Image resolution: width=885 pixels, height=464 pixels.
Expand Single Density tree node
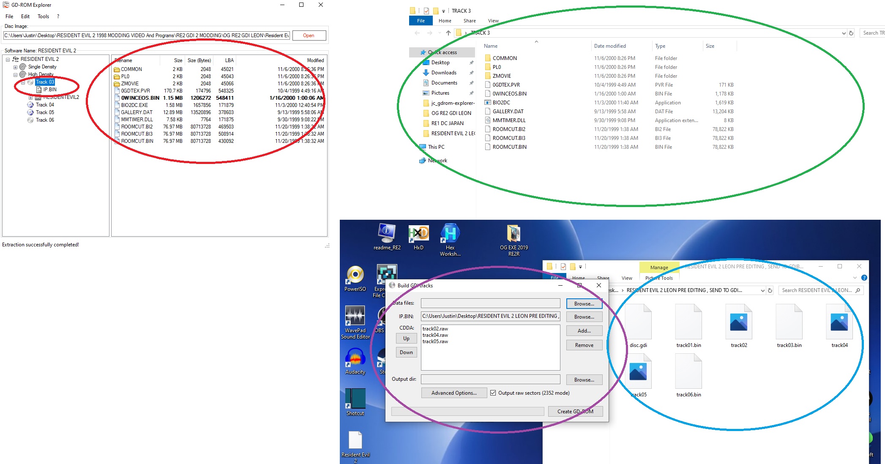click(x=16, y=67)
